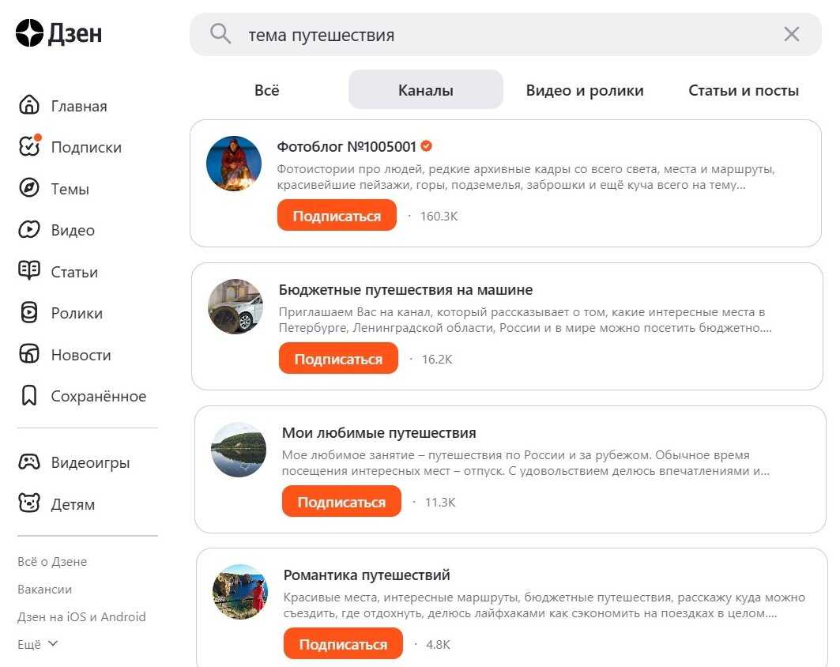840x667 pixels.
Task: Click 4.8K subscriber count
Action: coord(438,644)
